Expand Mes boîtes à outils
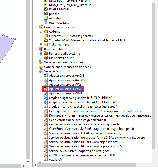158x168 pixels. coord(41,58)
